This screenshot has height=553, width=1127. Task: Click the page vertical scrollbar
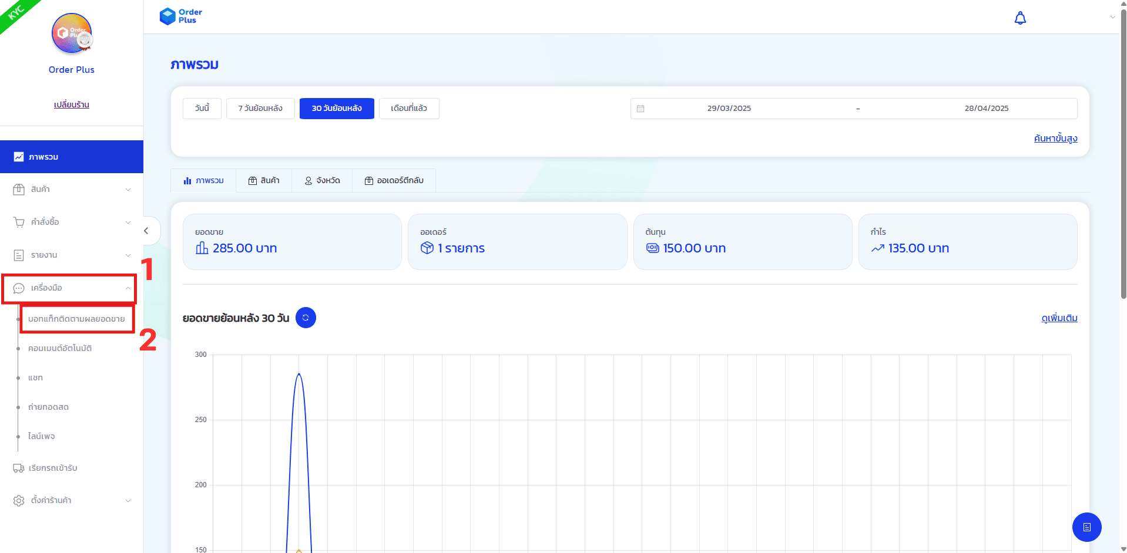(1123, 153)
